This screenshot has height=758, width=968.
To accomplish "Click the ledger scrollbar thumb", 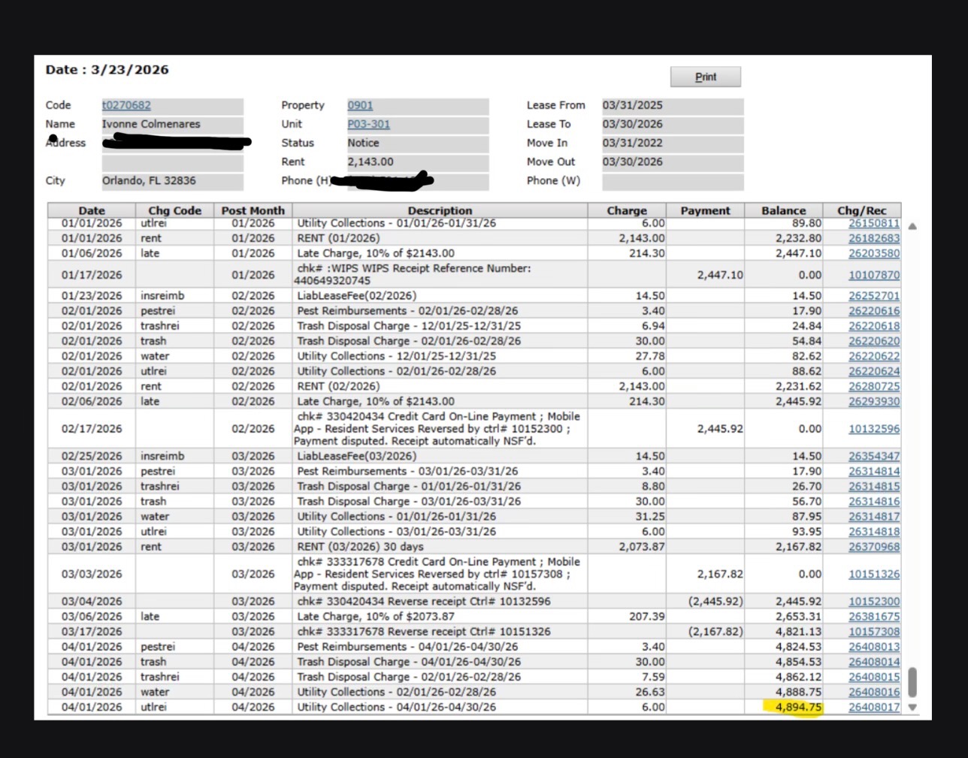I will click(912, 681).
